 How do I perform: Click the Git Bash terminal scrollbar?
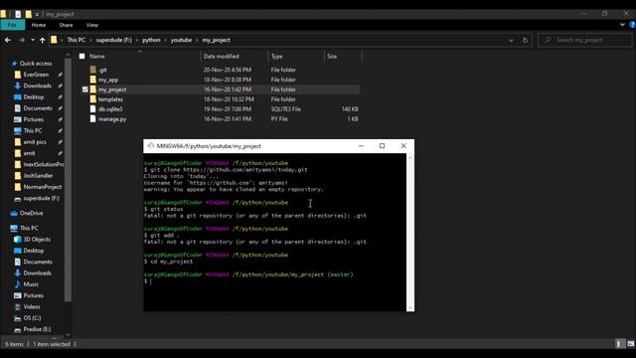(x=410, y=232)
